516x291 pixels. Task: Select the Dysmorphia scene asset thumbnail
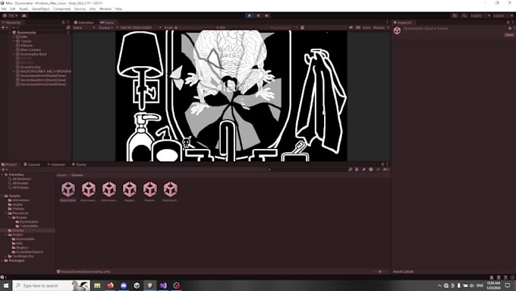[68, 189]
